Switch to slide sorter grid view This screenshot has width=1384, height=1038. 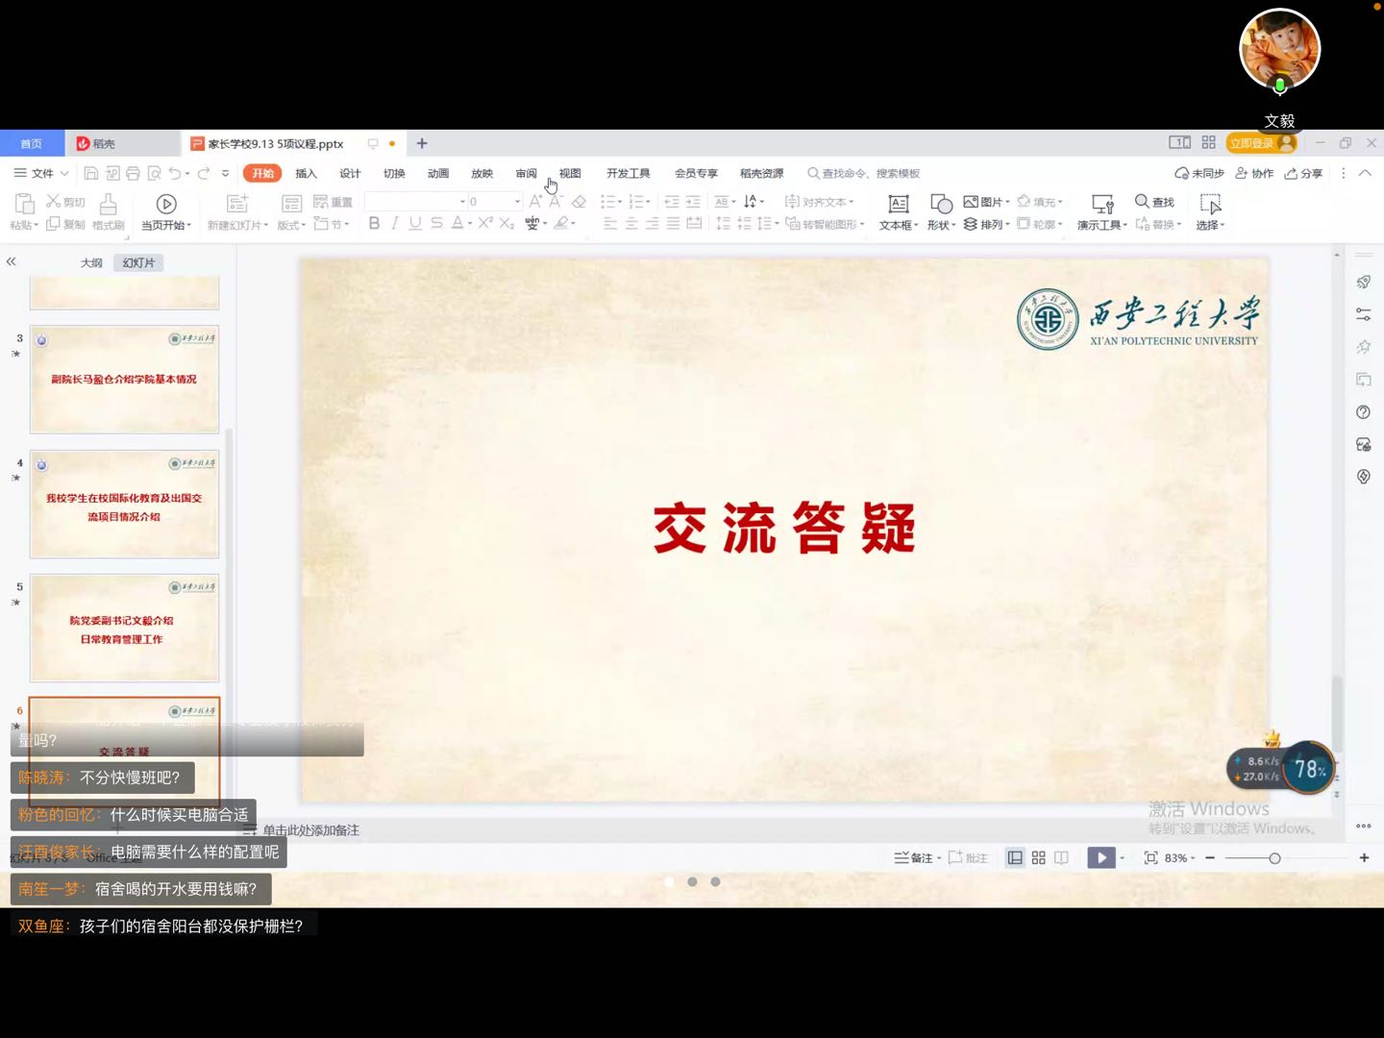[1038, 857]
